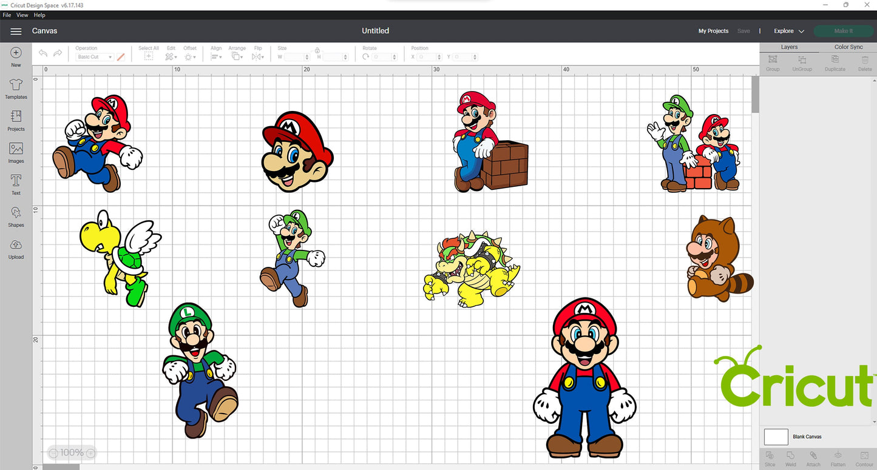The image size is (877, 470).
Task: Click the Upload icon
Action: (16, 248)
